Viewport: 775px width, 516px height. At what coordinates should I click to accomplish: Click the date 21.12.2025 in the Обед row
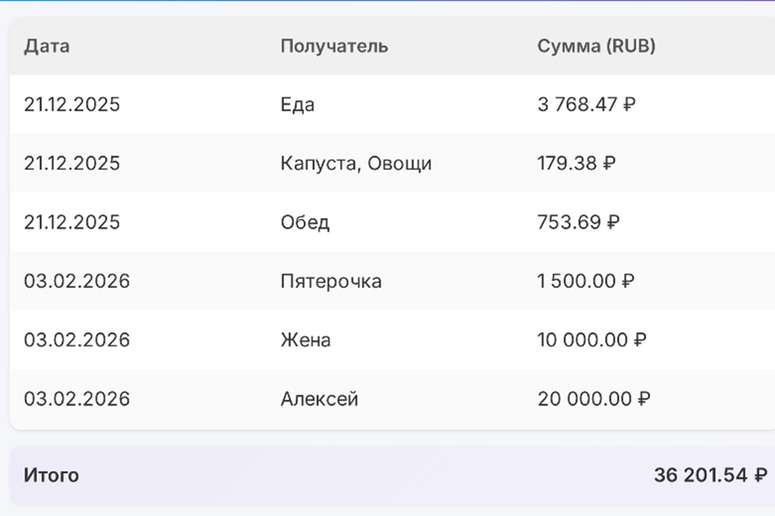pyautogui.click(x=72, y=222)
